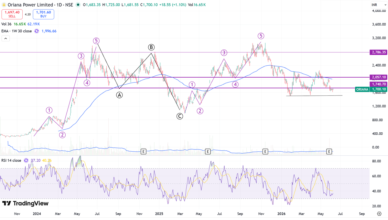Click the volume value 62.19K in legend
Image resolution: width=388 pixels, height=220 pixels.
tap(34, 24)
